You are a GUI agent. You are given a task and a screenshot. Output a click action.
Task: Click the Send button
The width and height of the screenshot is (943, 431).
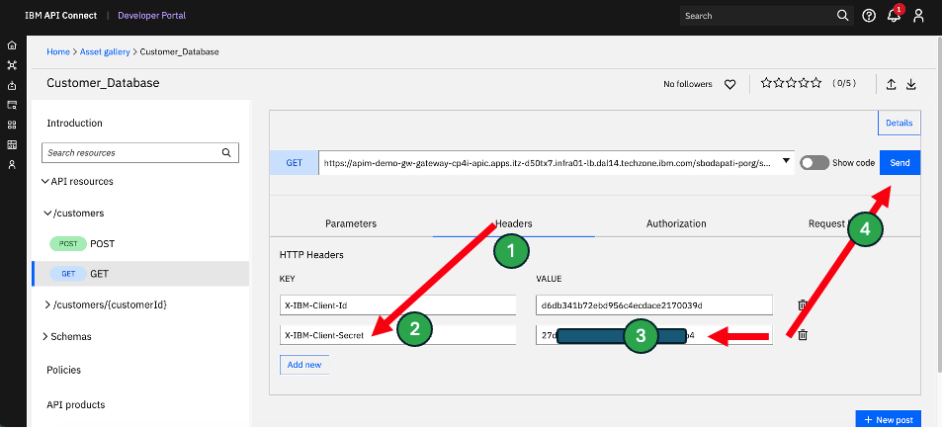pyautogui.click(x=900, y=163)
